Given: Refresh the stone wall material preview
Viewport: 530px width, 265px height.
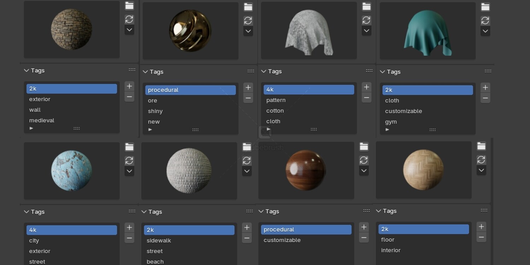Looking at the screenshot, I should 129,19.
